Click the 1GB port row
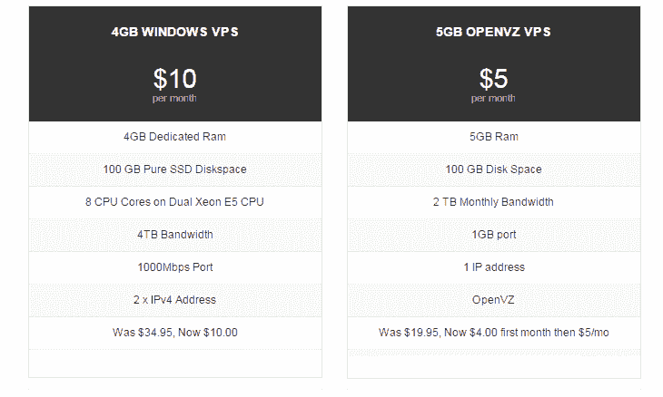 point(494,235)
